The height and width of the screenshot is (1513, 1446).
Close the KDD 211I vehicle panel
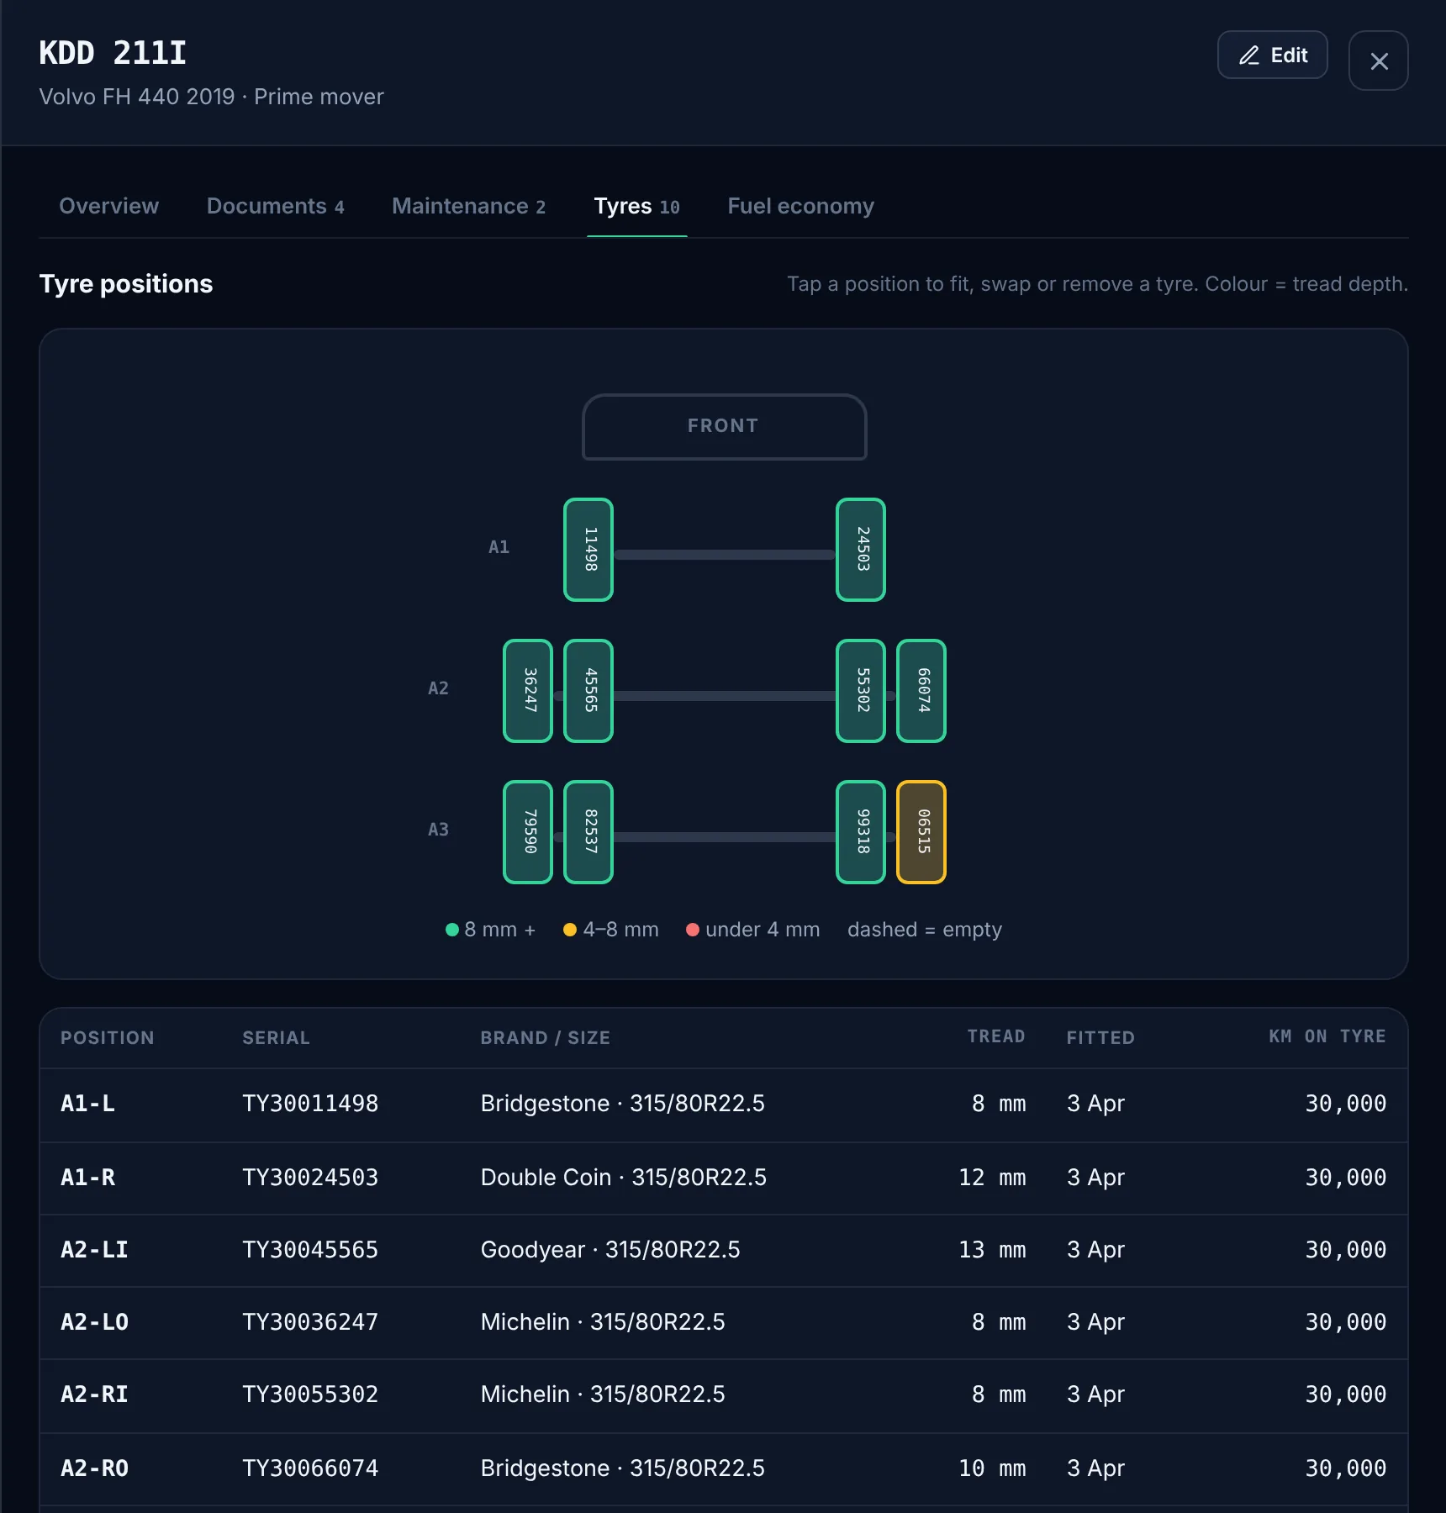tap(1378, 61)
